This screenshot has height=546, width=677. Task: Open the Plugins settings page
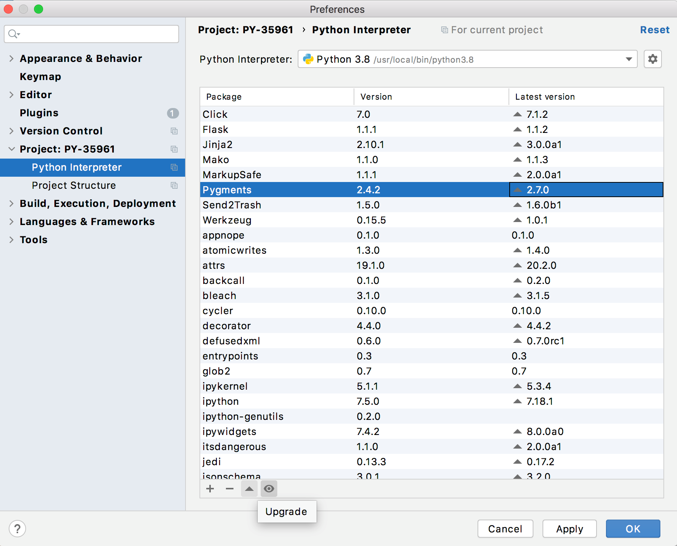pos(39,113)
